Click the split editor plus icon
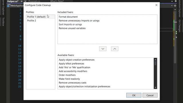 pyautogui.click(x=175, y=6)
